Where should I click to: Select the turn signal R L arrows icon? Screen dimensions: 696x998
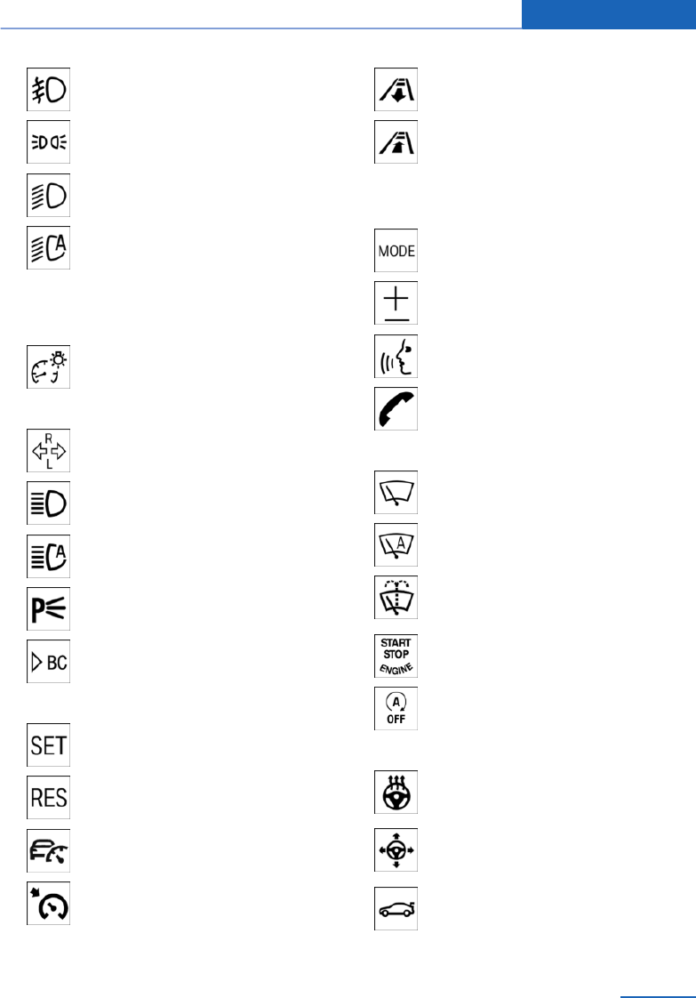48,451
